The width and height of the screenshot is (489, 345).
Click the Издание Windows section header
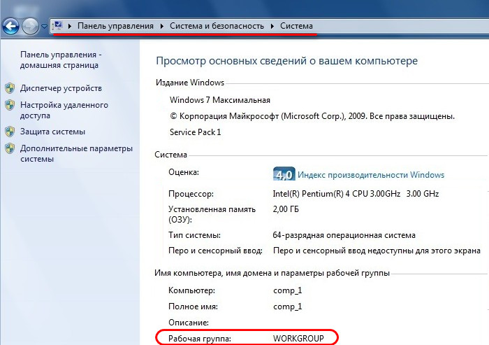coord(190,83)
